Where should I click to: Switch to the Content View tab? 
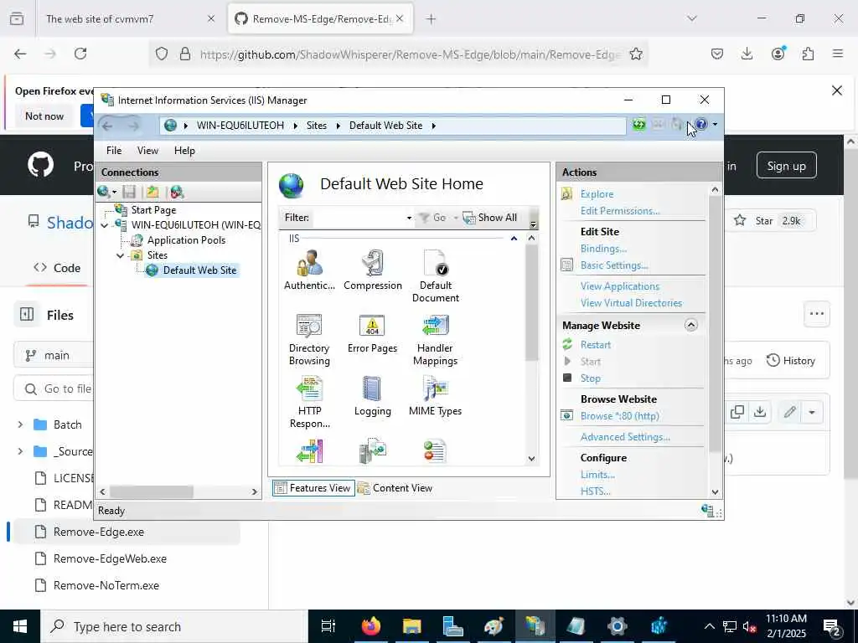click(395, 488)
